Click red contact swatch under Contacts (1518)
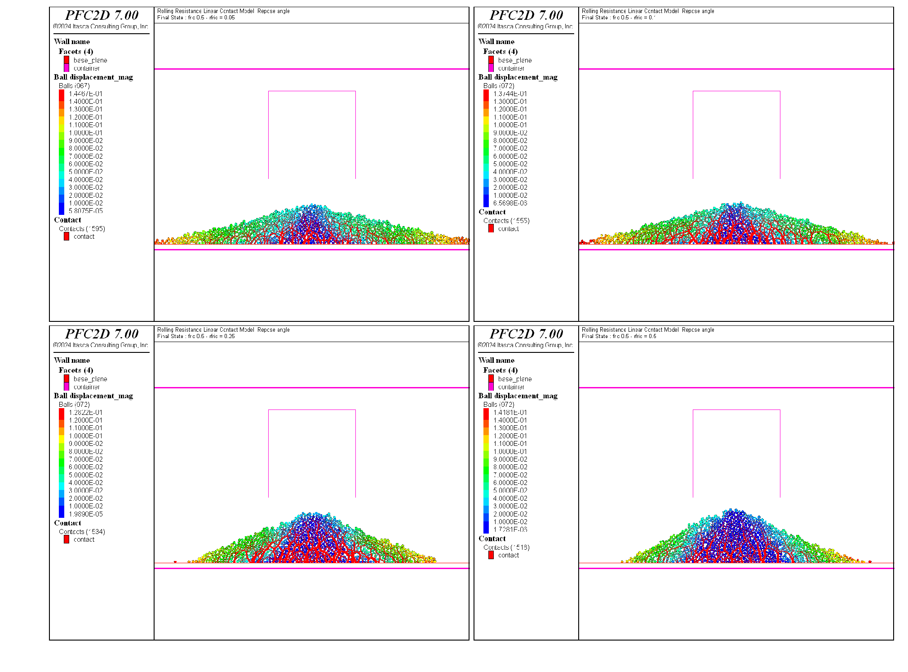 click(491, 555)
